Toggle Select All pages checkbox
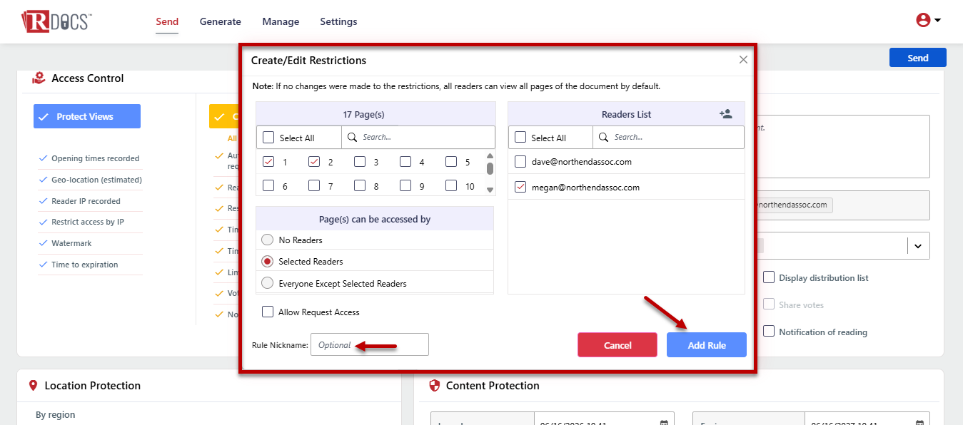This screenshot has width=963, height=425. (268, 138)
